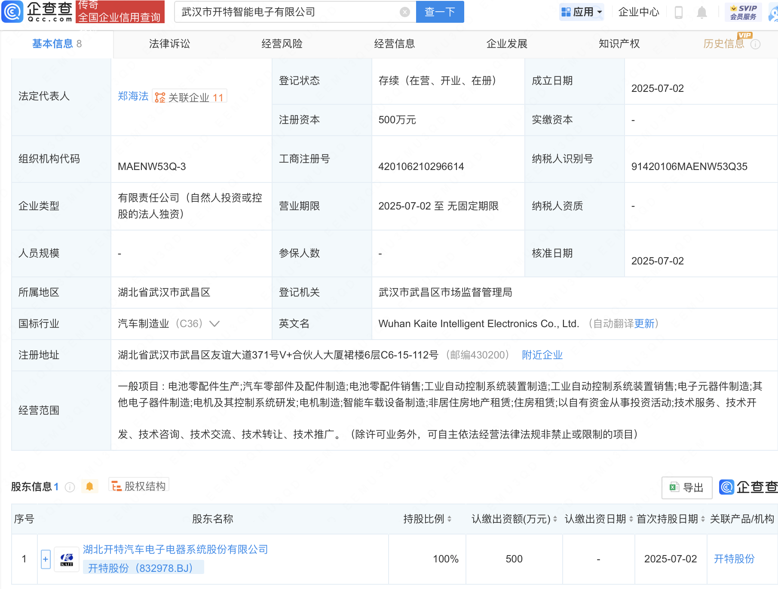Click the info icon next to 历史信息
Screen dimensions: 778x589
point(755,44)
